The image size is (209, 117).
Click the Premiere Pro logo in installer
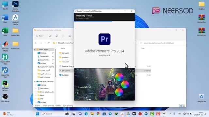click(x=104, y=39)
